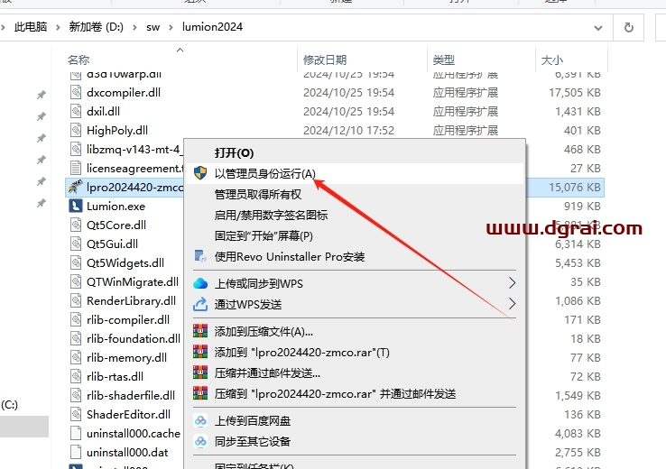Image resolution: width=666 pixels, height=469 pixels.
Task: Select the rlib-shaderfile.dll file name
Action: 131,396
